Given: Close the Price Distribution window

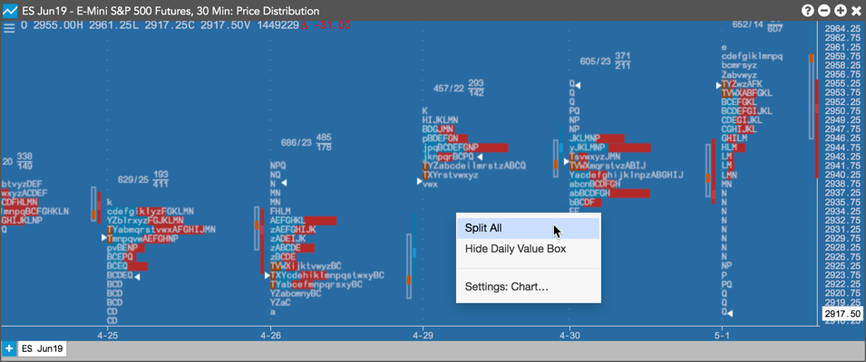Looking at the screenshot, I should point(856,11).
